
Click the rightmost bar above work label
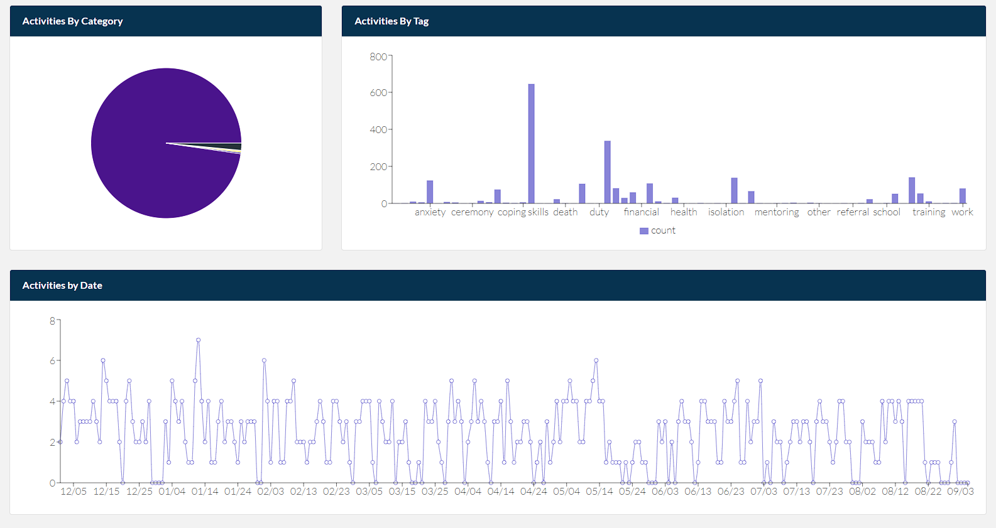tap(962, 196)
